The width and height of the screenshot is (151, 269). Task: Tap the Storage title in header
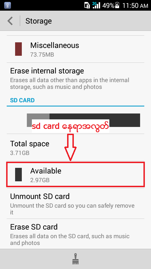click(x=39, y=21)
